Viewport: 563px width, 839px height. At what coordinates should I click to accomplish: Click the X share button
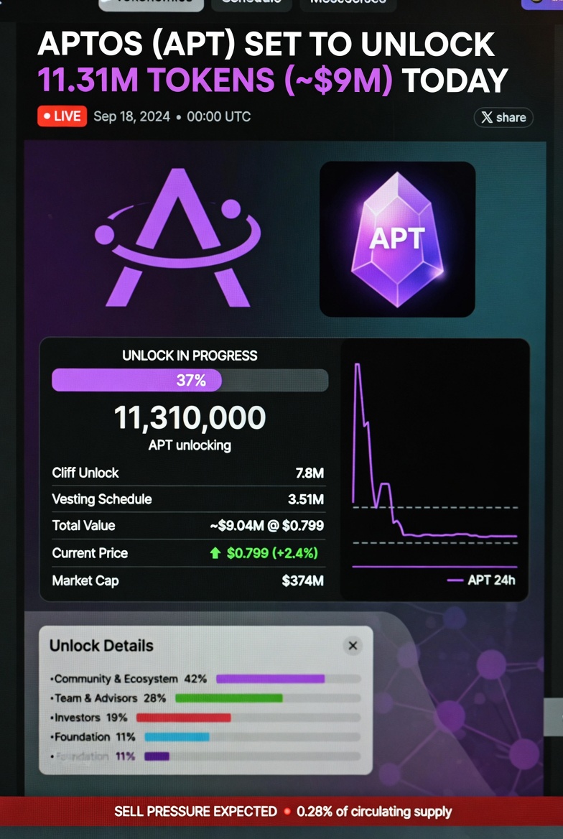(x=503, y=117)
